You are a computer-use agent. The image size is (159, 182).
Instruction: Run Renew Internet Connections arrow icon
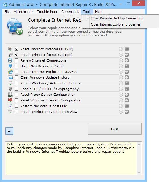click(127, 60)
